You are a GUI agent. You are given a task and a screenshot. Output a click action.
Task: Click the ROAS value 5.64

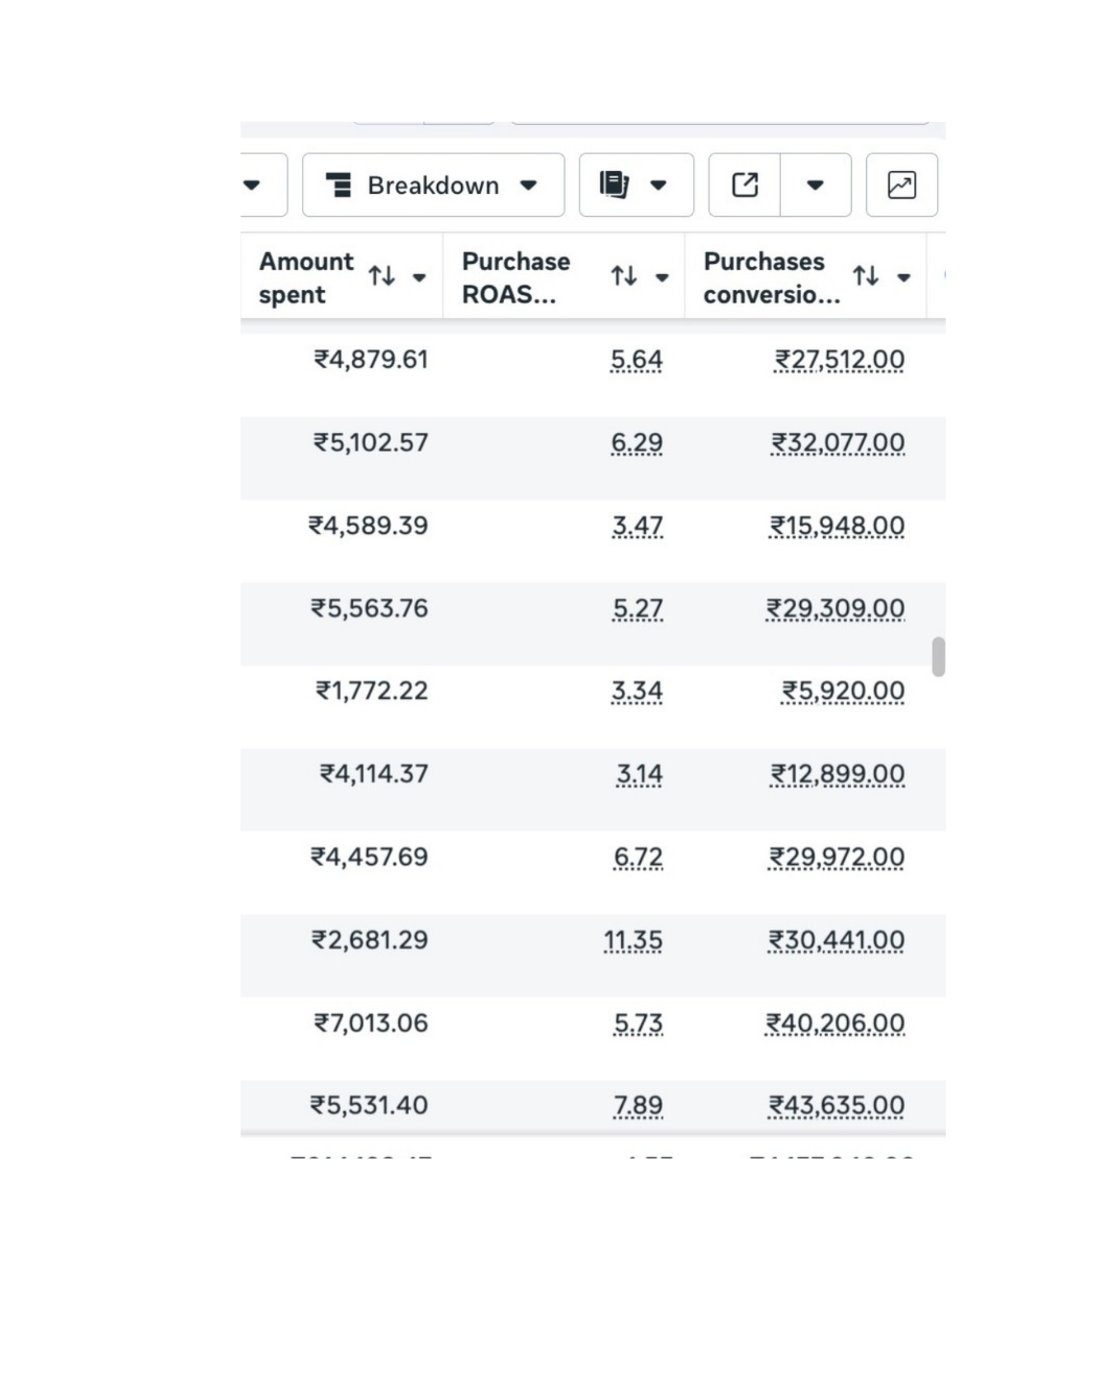click(636, 360)
